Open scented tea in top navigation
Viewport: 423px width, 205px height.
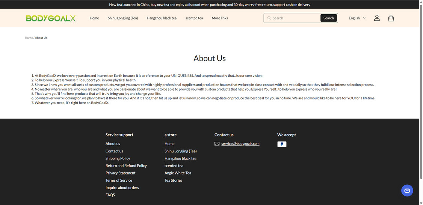click(194, 18)
